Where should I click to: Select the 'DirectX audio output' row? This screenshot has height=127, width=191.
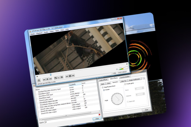click(x=46, y=100)
